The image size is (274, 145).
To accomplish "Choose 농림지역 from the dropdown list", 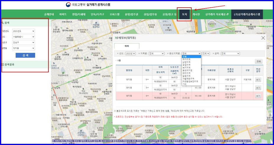I will coord(192,76).
